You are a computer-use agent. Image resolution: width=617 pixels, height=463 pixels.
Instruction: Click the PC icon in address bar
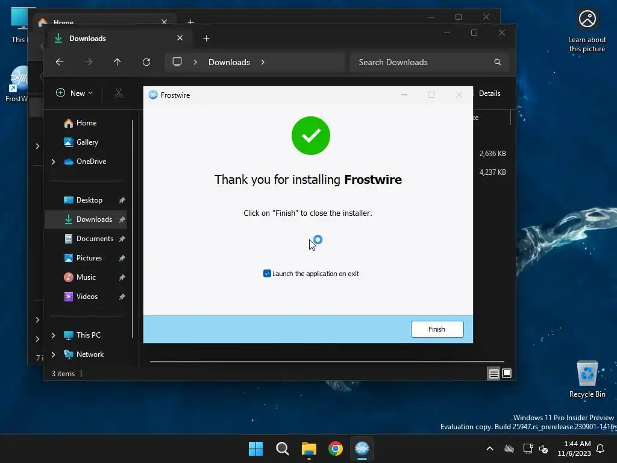click(x=177, y=62)
